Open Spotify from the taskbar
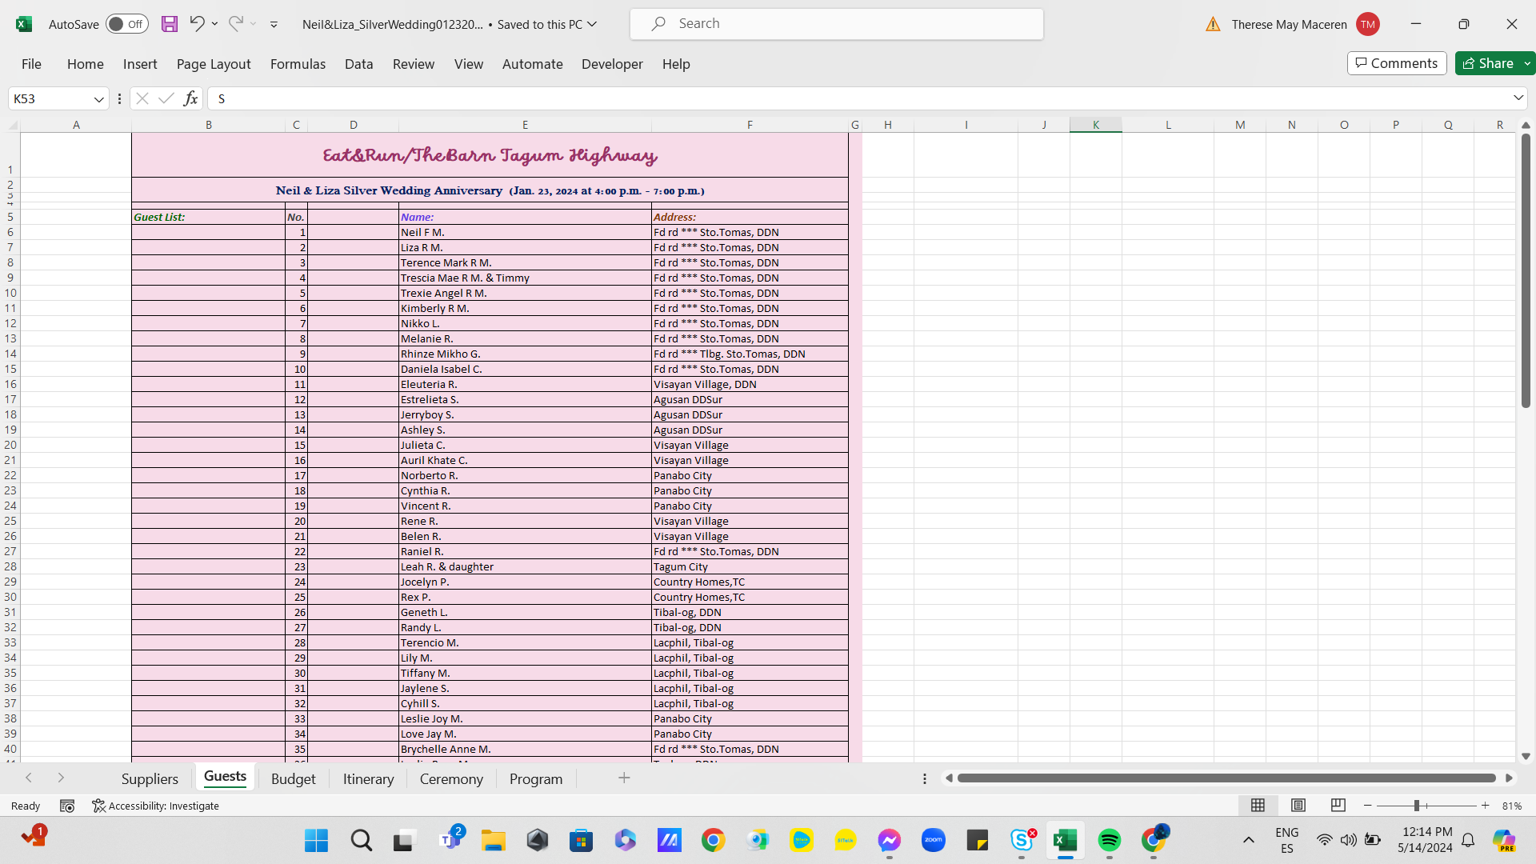The height and width of the screenshot is (864, 1536). coord(1110,840)
